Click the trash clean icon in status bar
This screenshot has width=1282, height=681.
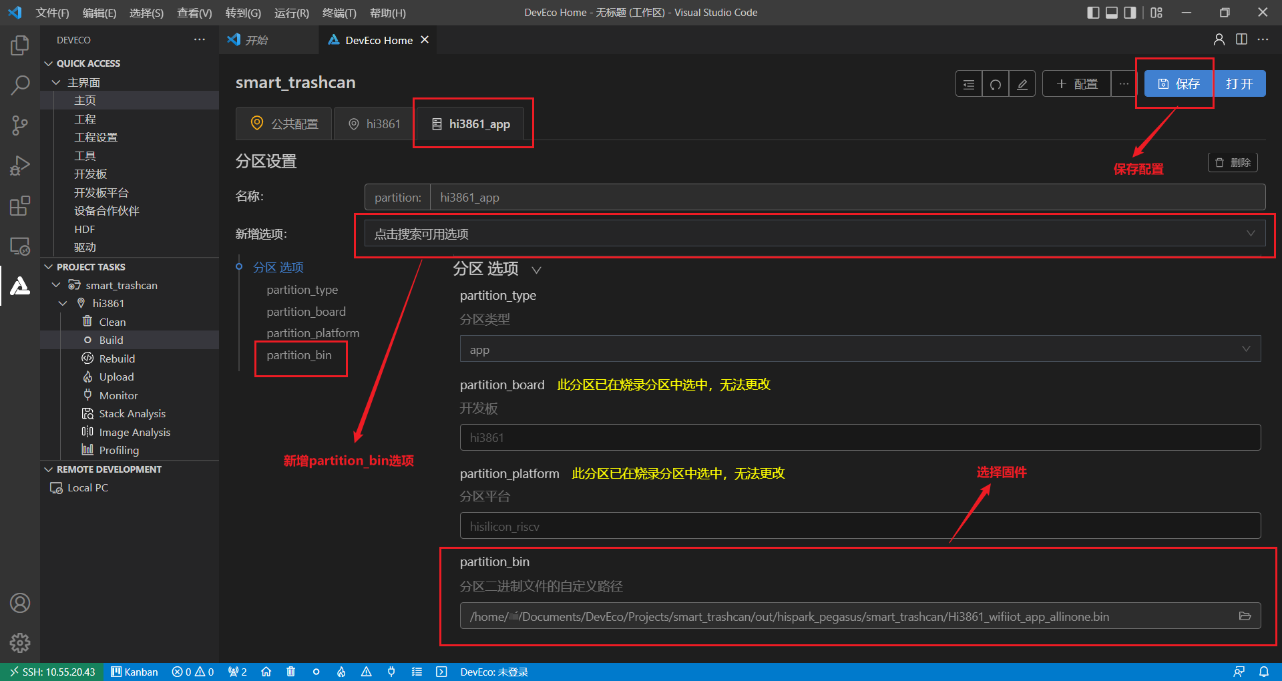(x=290, y=672)
